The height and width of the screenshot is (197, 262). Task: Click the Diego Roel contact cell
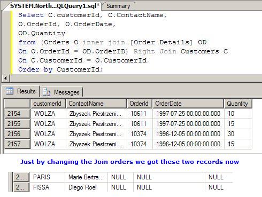(86, 187)
